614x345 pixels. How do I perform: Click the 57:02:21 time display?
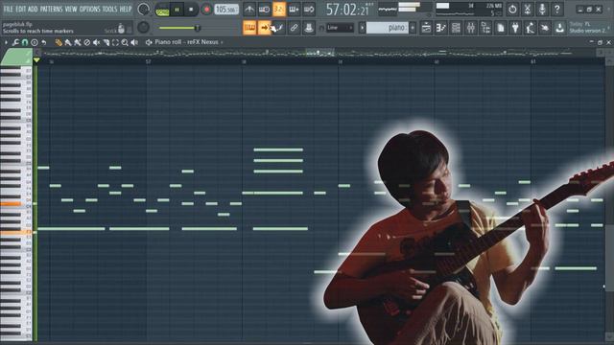(347, 10)
